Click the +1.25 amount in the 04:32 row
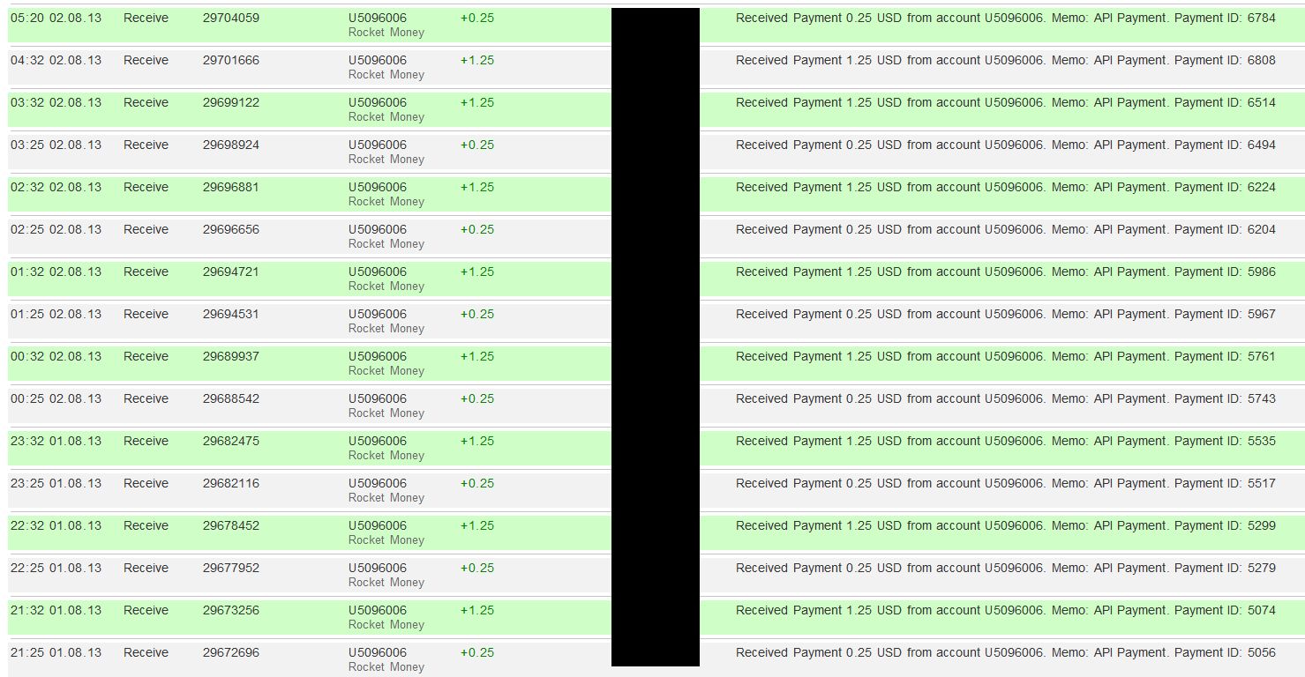The width and height of the screenshot is (1305, 677). coord(477,60)
